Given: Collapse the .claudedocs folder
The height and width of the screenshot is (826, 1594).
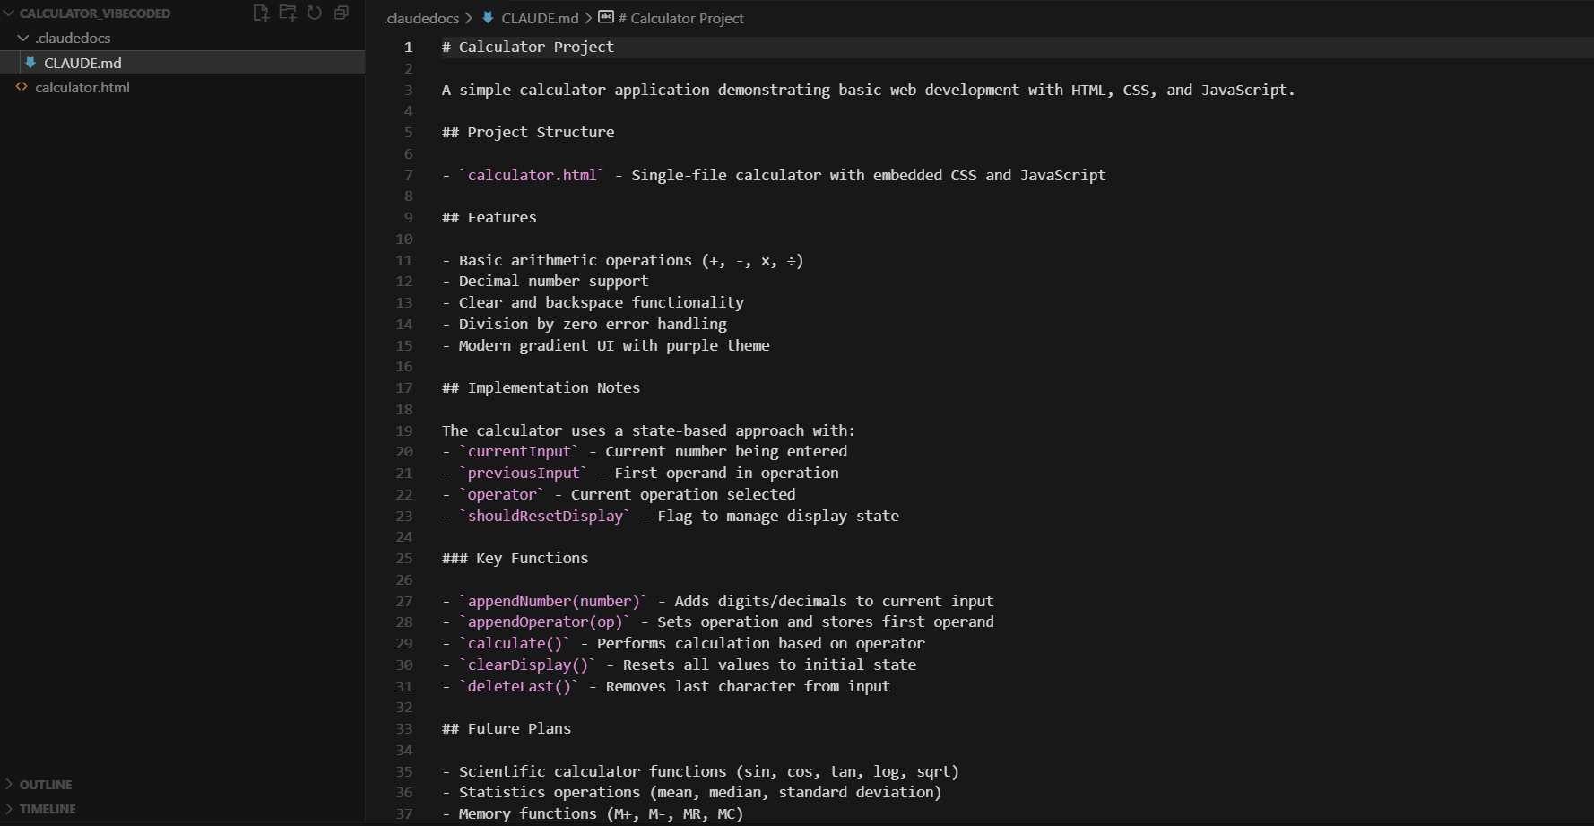Looking at the screenshot, I should tap(22, 38).
